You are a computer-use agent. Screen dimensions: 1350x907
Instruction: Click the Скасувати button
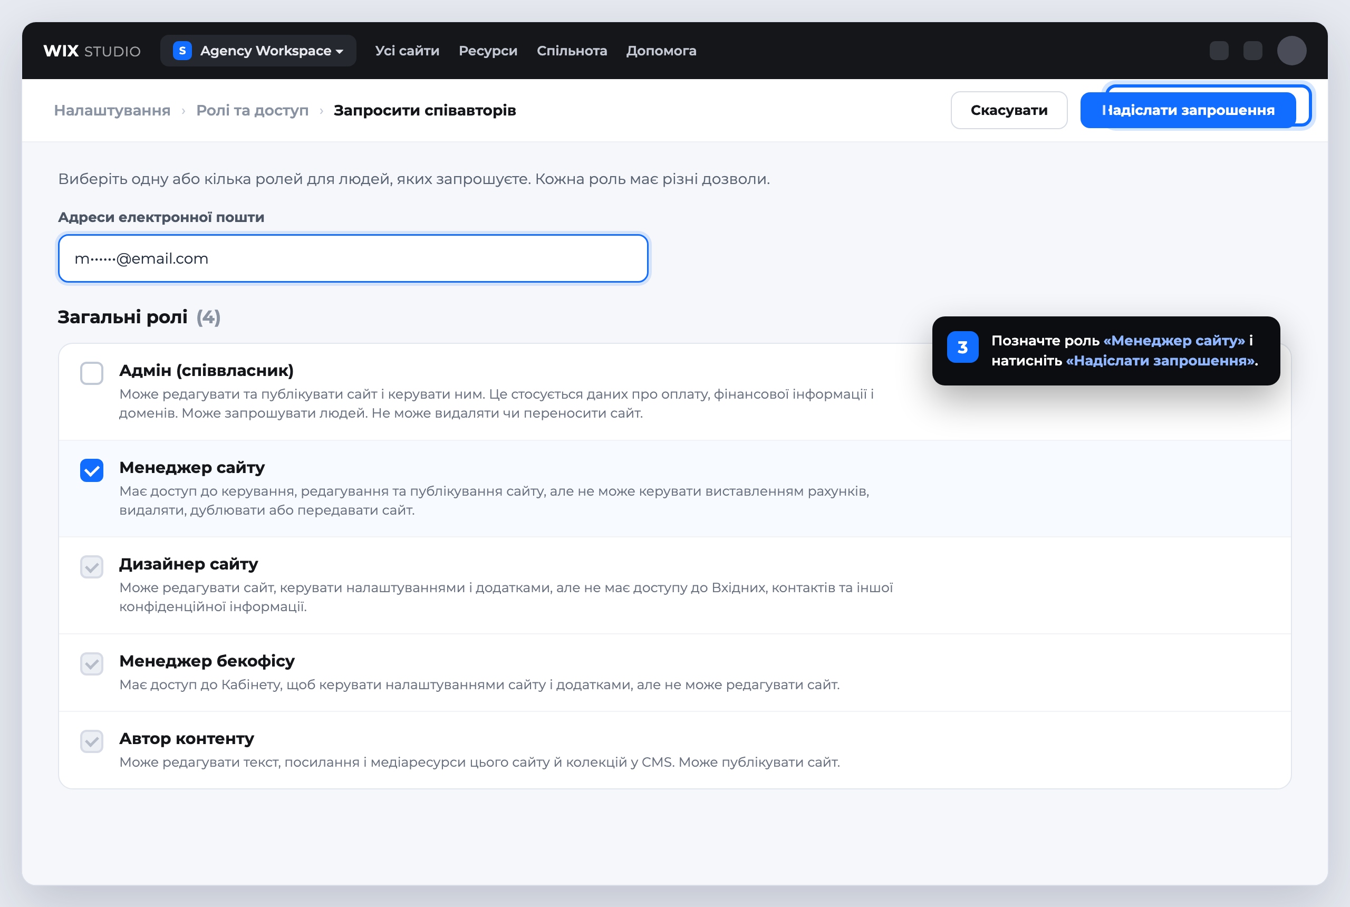(x=1009, y=111)
